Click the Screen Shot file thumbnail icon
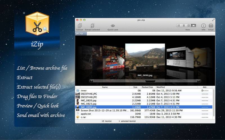 click(x=78, y=110)
